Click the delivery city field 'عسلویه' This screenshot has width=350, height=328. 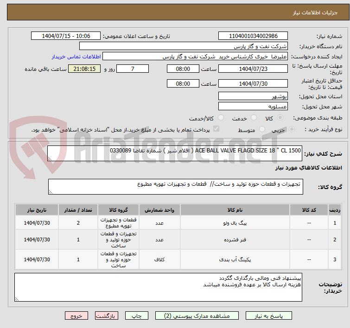pyautogui.click(x=253, y=107)
